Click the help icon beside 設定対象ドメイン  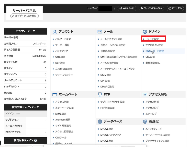coord(36,140)
